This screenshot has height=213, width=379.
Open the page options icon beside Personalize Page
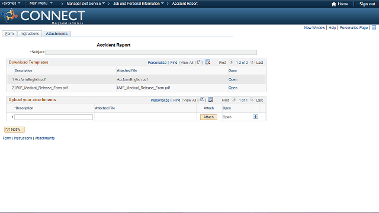(x=374, y=28)
